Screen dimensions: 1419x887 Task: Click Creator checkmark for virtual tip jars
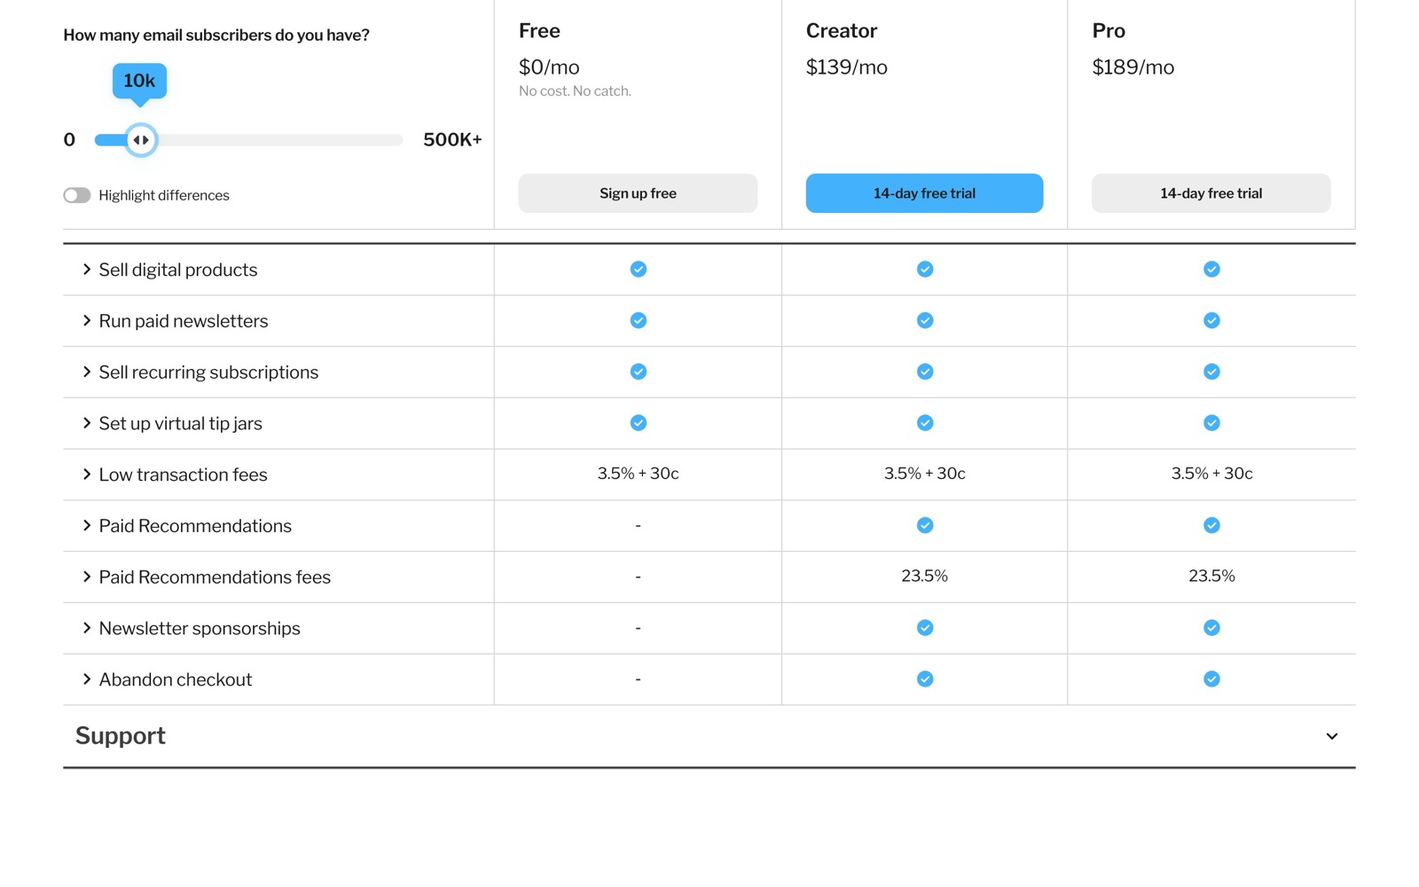(924, 423)
